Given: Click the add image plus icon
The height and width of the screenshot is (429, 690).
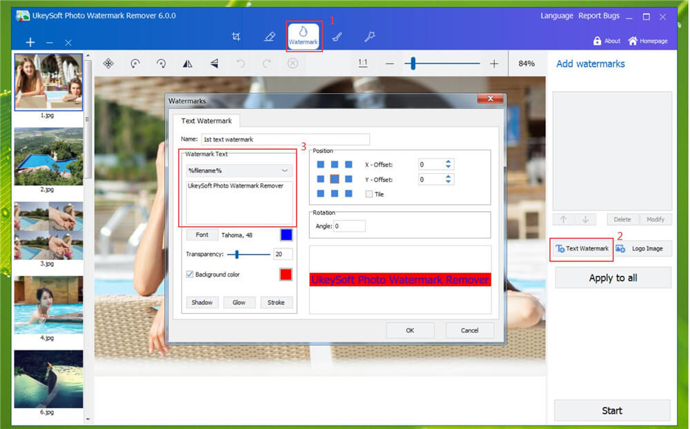Looking at the screenshot, I should coord(30,43).
